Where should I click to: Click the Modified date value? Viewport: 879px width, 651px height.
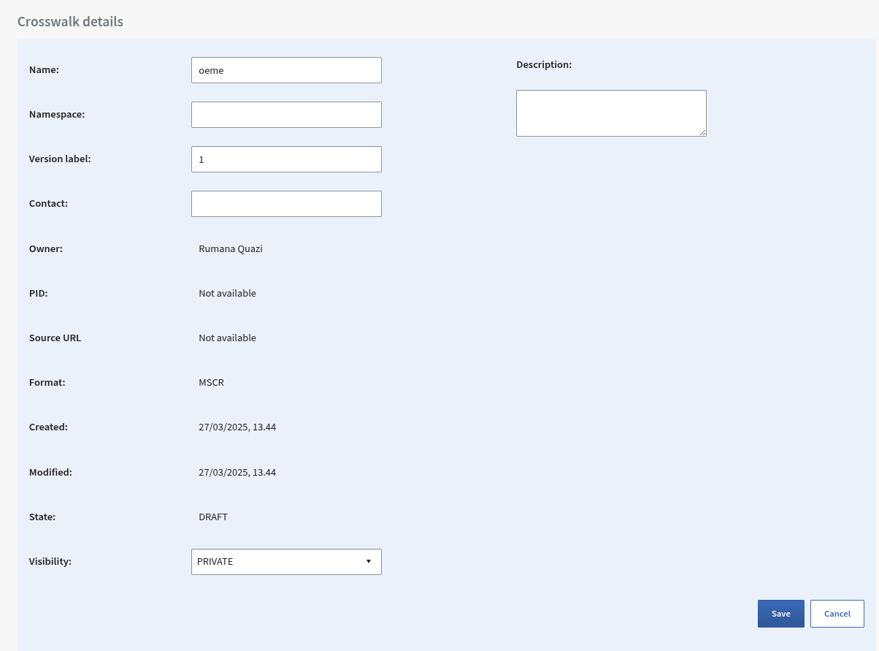237,472
